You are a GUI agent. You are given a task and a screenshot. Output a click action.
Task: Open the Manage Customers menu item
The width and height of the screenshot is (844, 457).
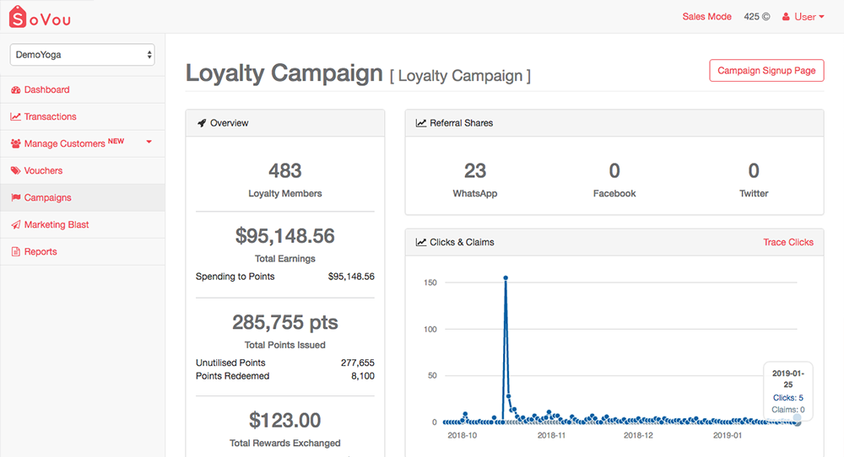pos(83,143)
